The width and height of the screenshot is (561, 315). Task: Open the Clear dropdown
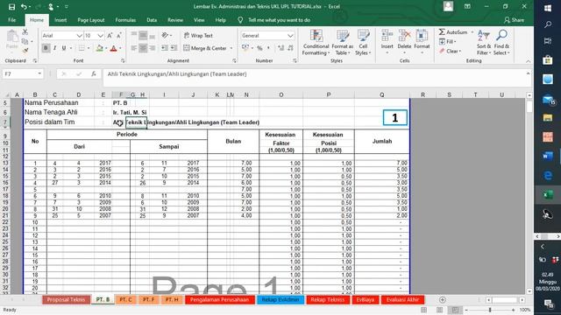[x=450, y=52]
